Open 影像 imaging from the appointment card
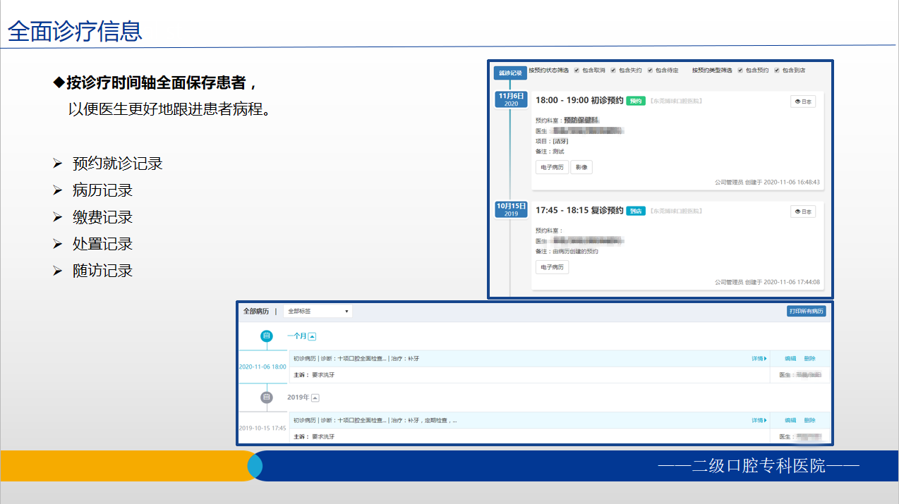This screenshot has height=504, width=899. pyautogui.click(x=581, y=167)
